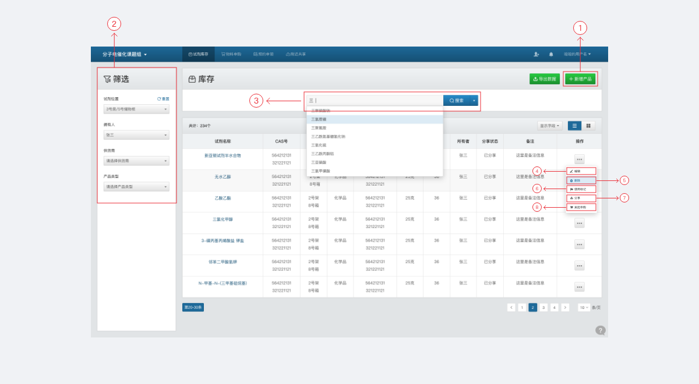Go to page 1 in pagination

point(522,307)
